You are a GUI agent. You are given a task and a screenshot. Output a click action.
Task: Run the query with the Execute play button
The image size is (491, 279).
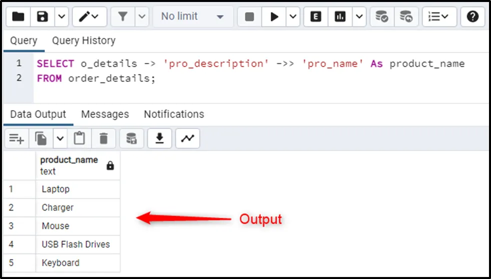tap(274, 16)
